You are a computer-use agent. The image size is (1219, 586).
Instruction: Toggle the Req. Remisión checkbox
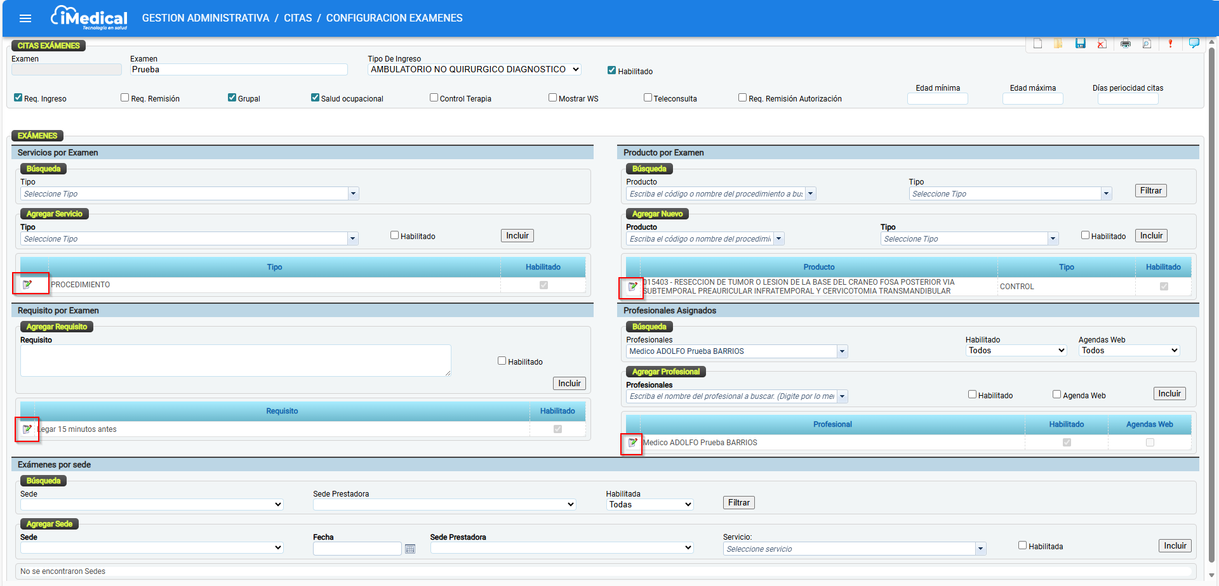[125, 98]
